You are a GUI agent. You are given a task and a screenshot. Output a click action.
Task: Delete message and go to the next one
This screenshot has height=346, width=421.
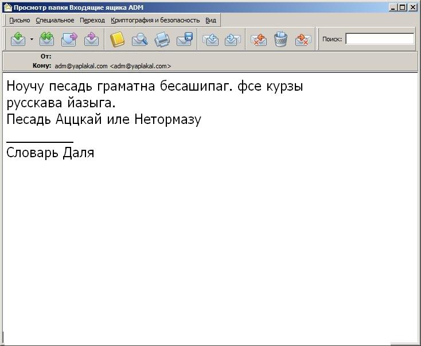(x=303, y=39)
